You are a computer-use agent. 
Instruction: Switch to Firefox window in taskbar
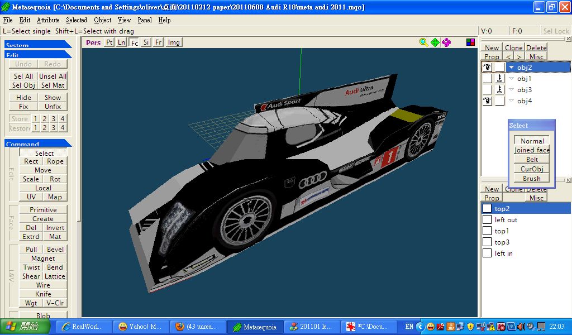(x=197, y=327)
